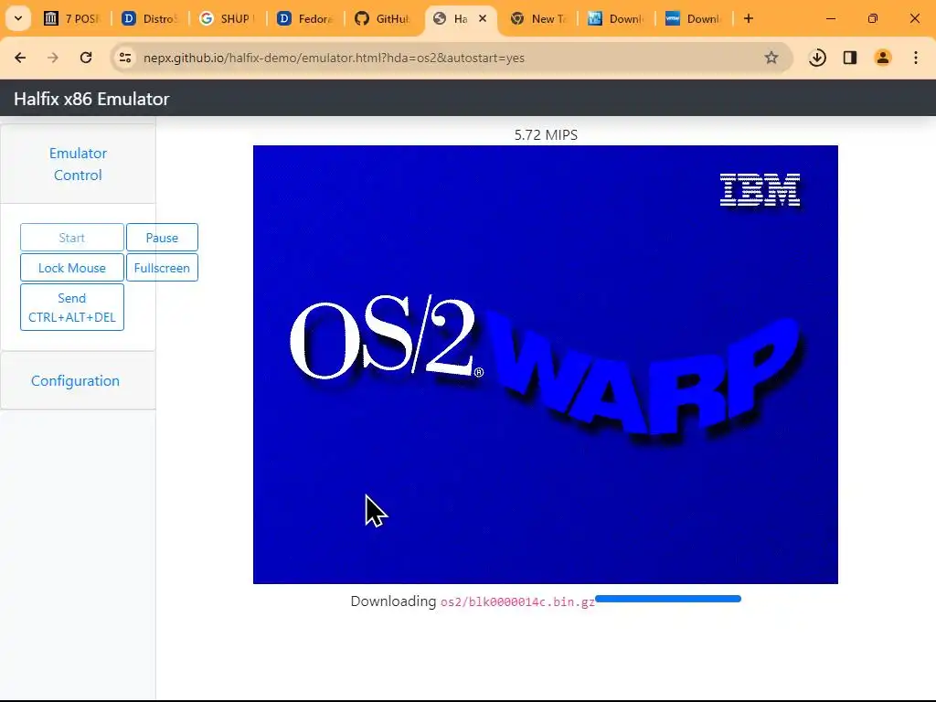Open the user profile icon

[x=883, y=58]
